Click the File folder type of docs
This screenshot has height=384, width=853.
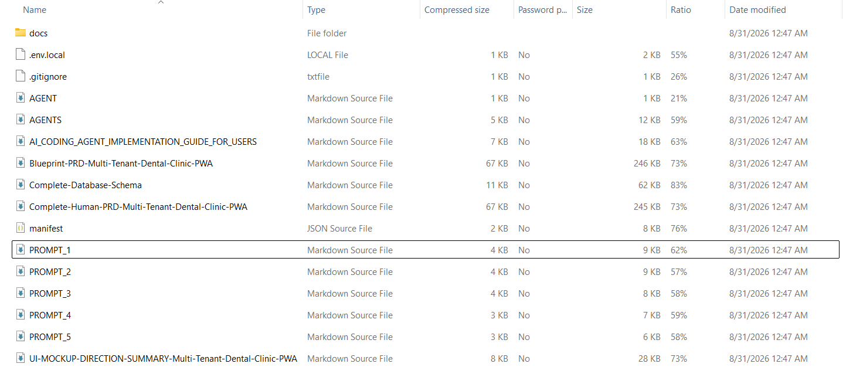pos(327,33)
